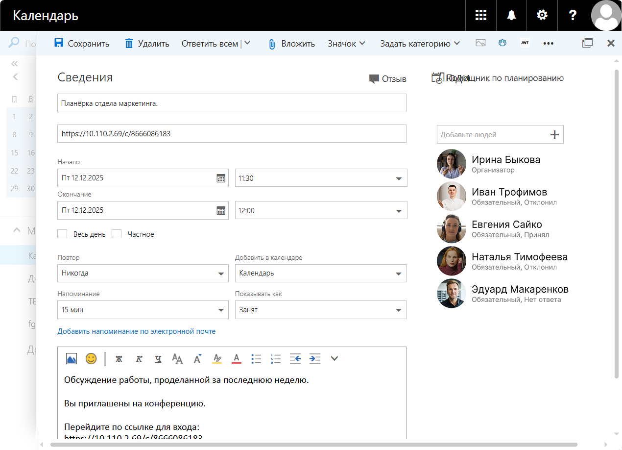The image size is (622, 450).
Task: Click Add email reminder link
Action: click(x=137, y=331)
